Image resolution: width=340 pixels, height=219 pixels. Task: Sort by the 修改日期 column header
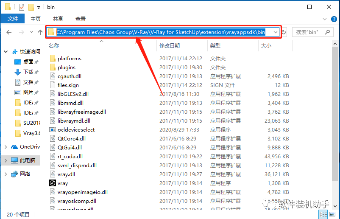click(170, 45)
